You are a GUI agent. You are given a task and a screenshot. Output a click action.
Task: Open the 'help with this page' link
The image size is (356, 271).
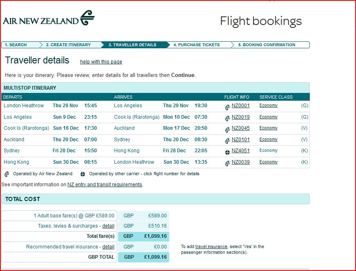click(x=101, y=62)
